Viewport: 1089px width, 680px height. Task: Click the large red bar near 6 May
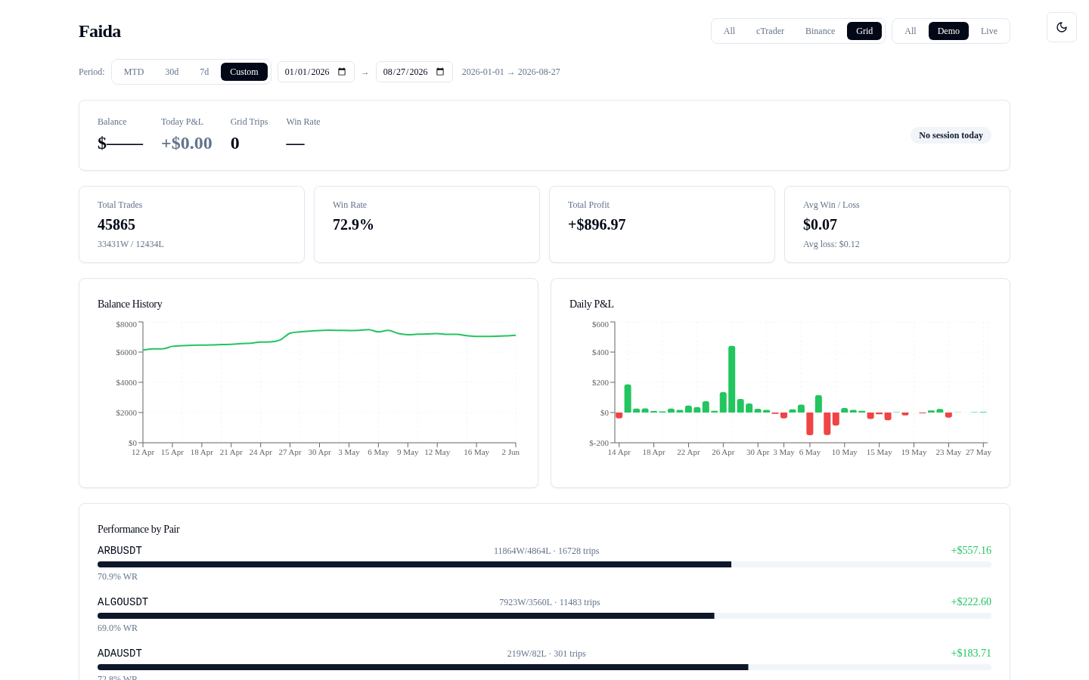click(809, 424)
